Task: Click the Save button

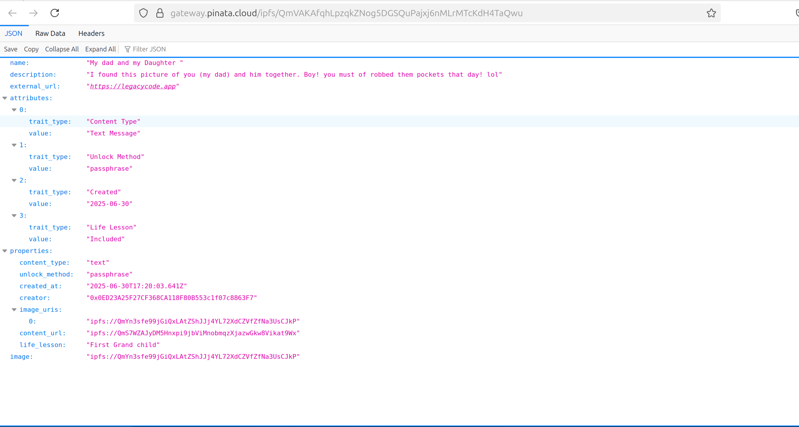Action: (x=11, y=49)
